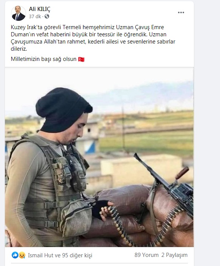Viewport: 220px width, 266px height.
Task: Open the Ali KILIÇ profile name link
Action: (x=39, y=9)
